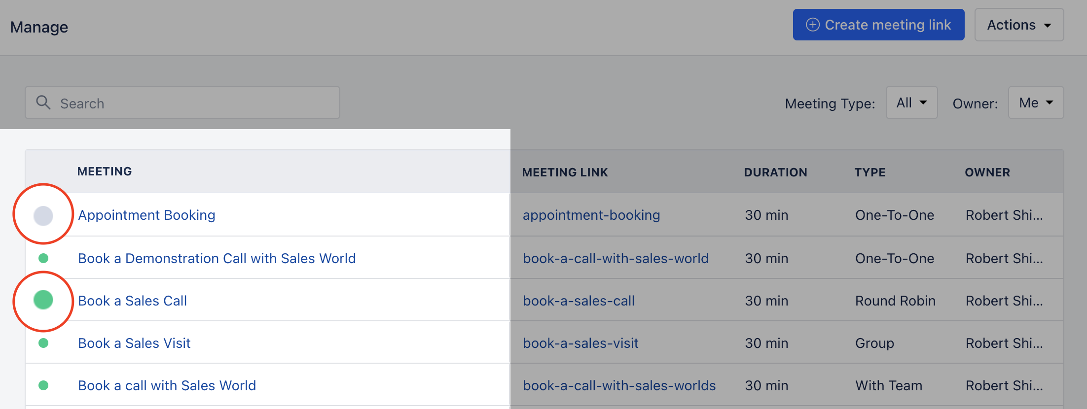Open Book a call with Sales World meeting
The image size is (1087, 409).
167,385
